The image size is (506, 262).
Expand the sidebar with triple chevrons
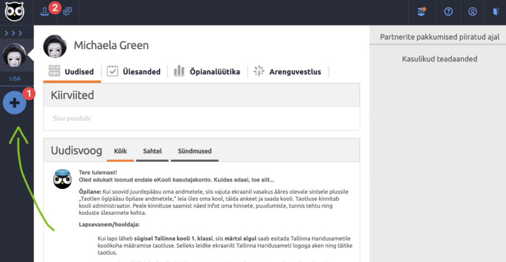click(13, 33)
